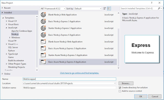
Task: Open the .NET Framework 4.5.2 dropdown
Action: pos(53,8)
